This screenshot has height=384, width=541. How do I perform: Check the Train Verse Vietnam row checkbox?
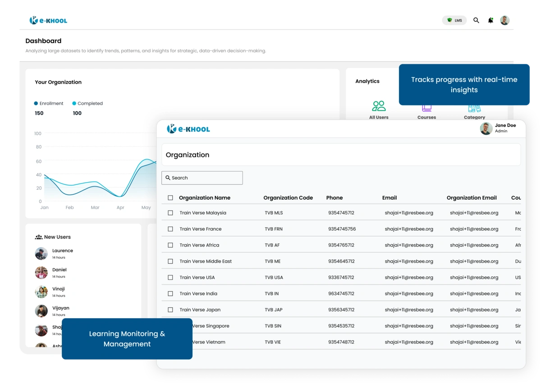tap(170, 342)
